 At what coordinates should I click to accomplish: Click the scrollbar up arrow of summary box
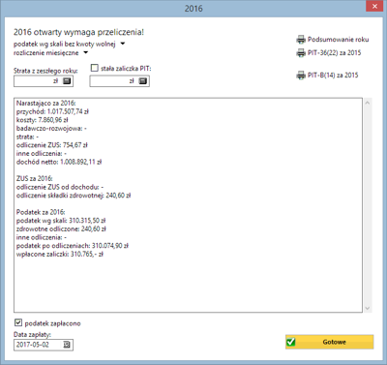tap(368, 103)
